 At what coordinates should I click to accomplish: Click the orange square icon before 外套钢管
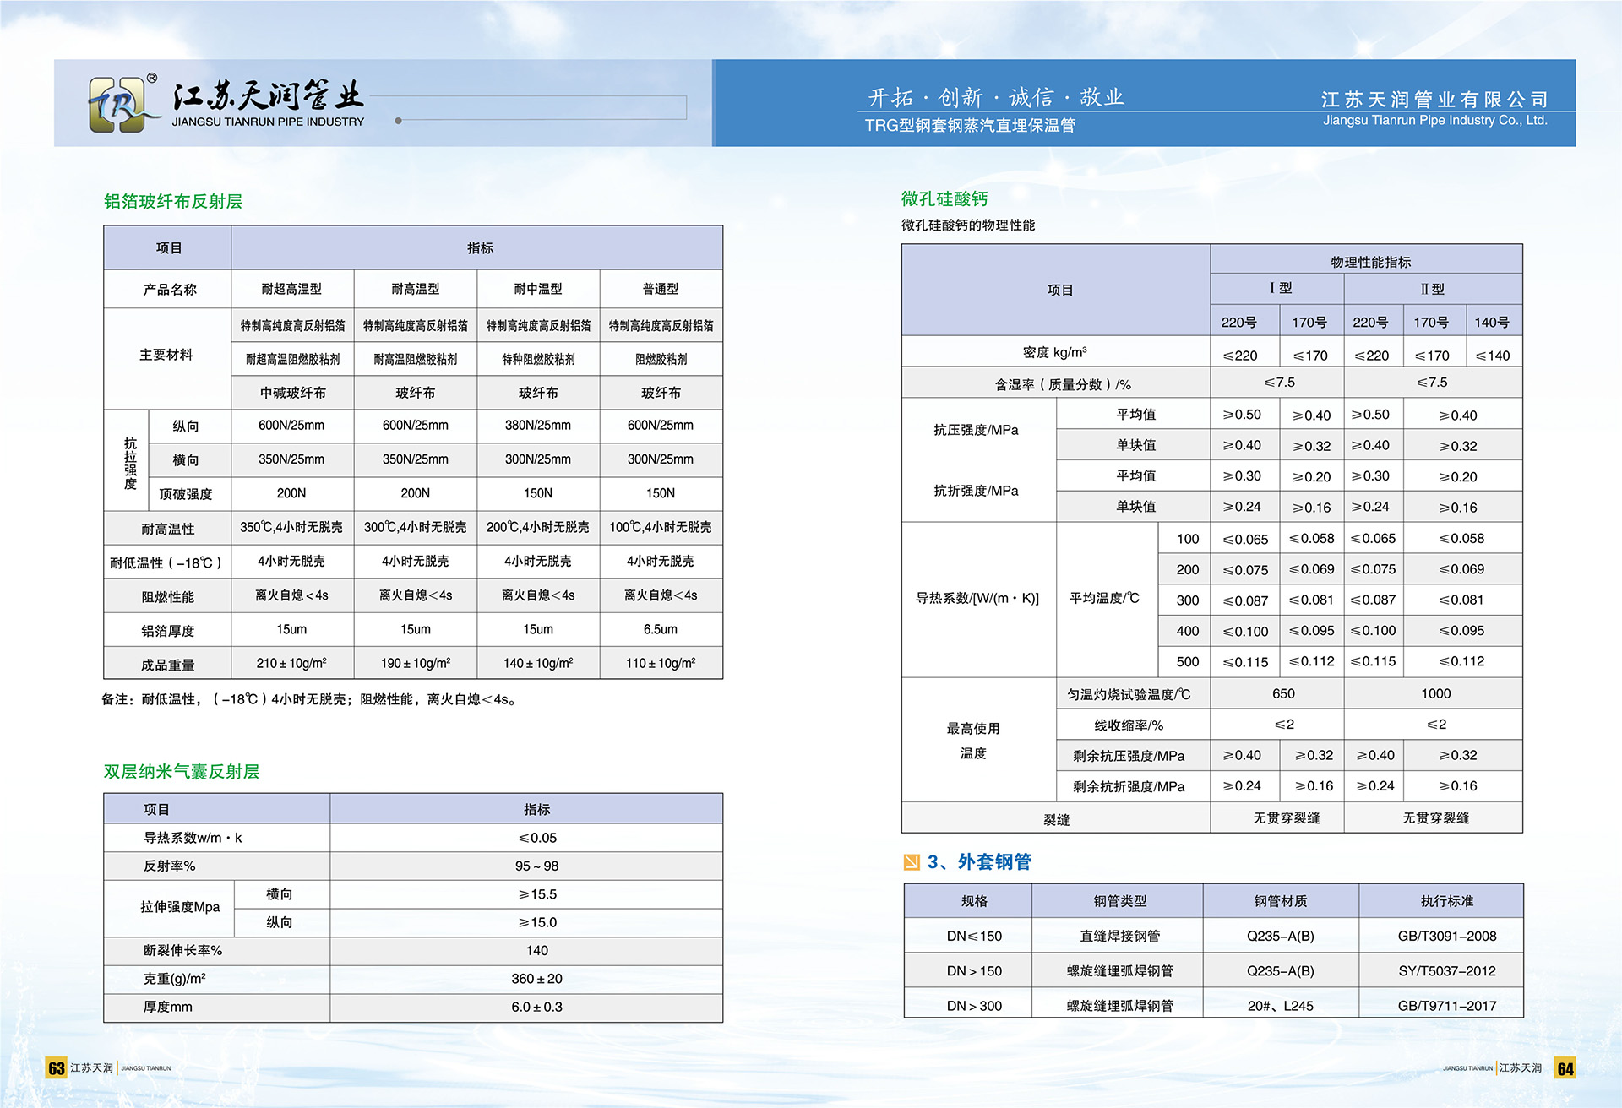click(x=912, y=862)
